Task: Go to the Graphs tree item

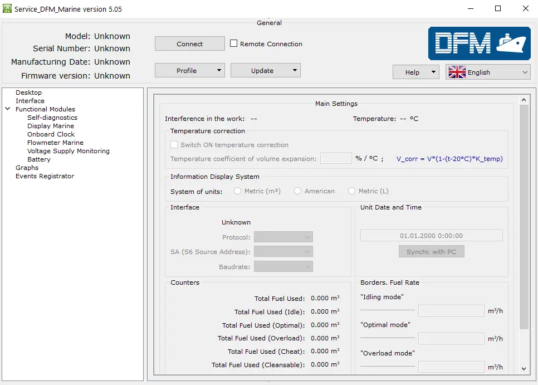Action: [x=27, y=168]
